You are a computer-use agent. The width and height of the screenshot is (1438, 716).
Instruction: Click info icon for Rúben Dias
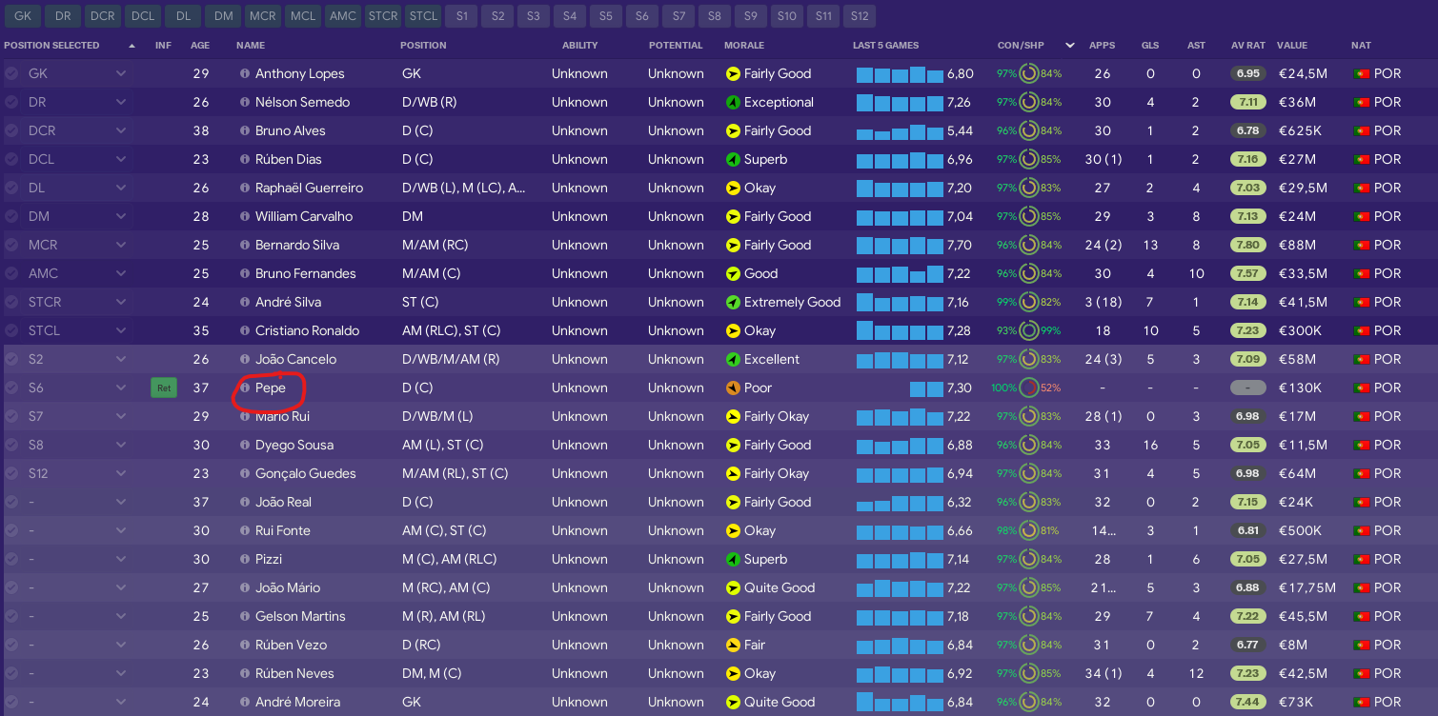(245, 159)
